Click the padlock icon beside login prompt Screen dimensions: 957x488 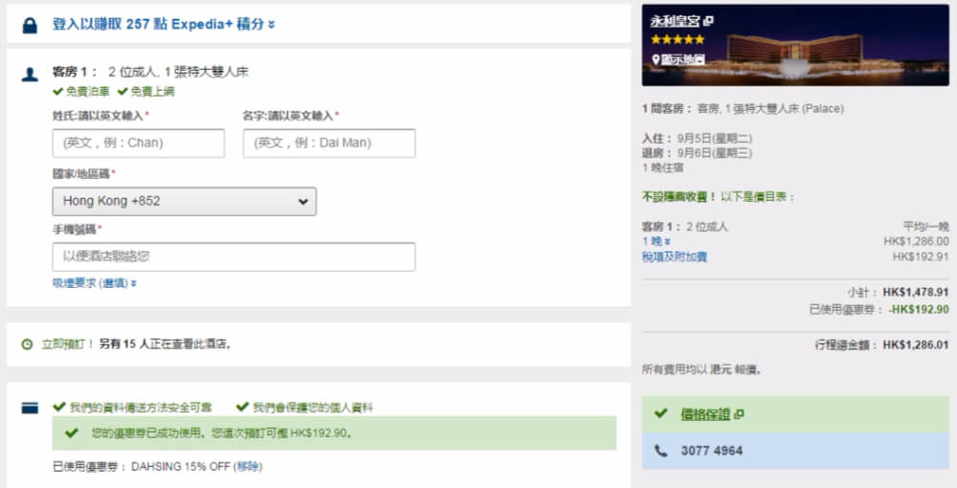(30, 24)
